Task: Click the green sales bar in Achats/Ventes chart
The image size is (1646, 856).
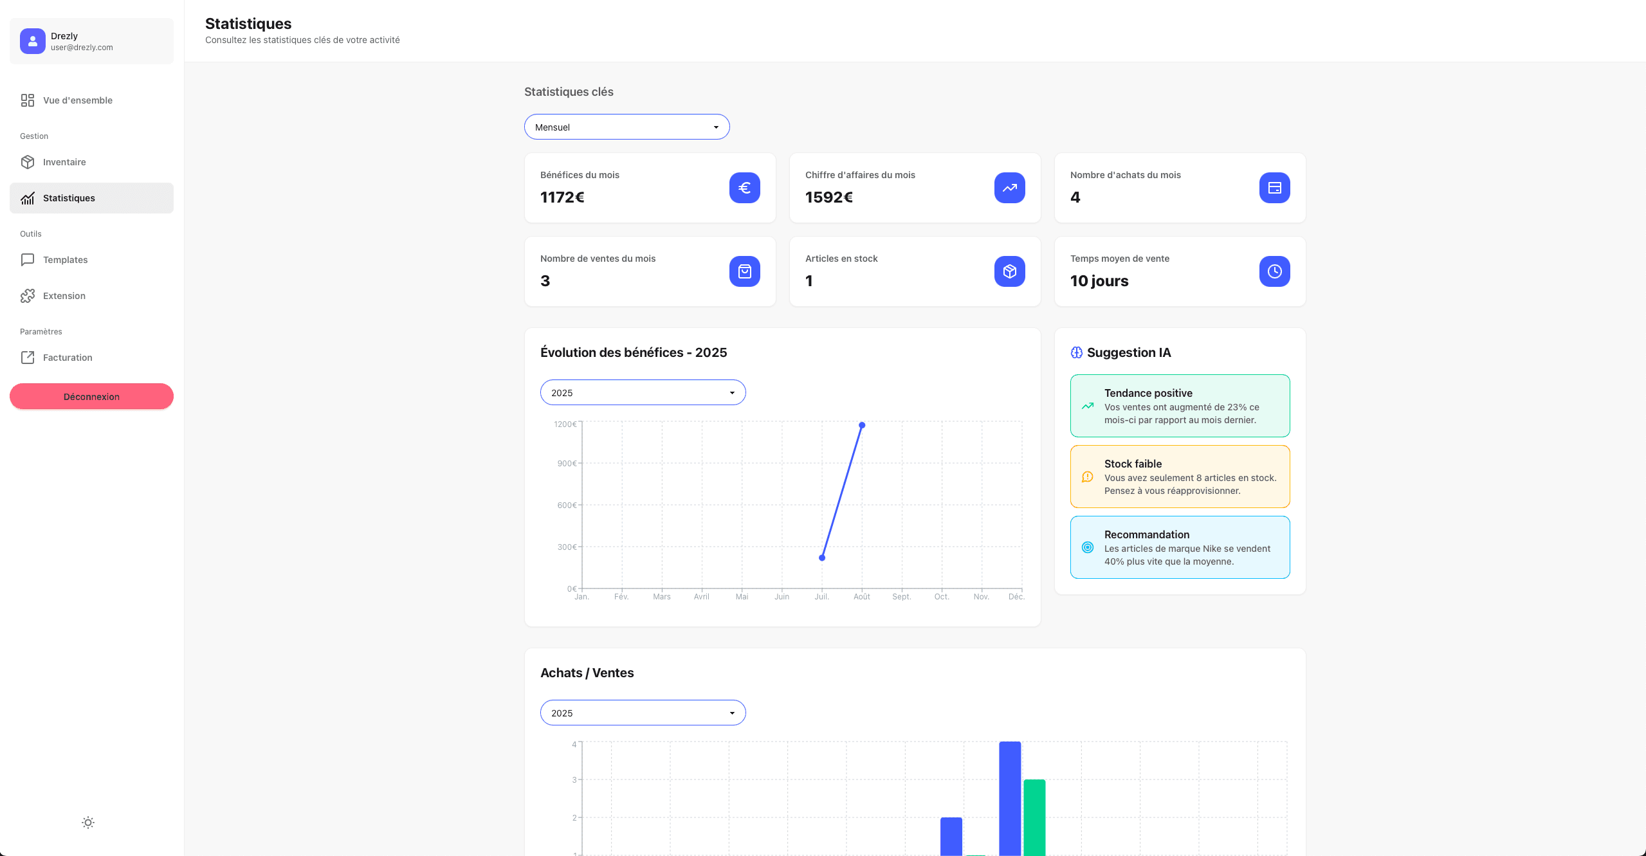Action: [x=1034, y=817]
